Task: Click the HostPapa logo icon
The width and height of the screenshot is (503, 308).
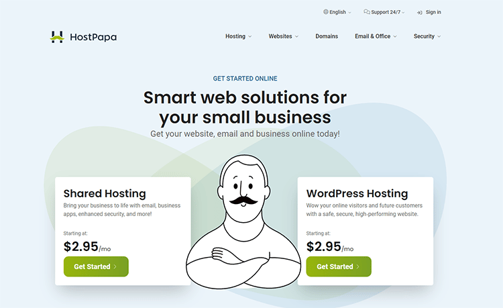Action: [57, 37]
